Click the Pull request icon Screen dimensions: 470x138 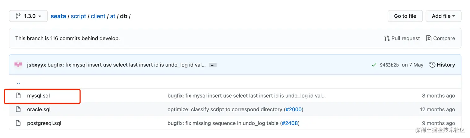click(x=387, y=39)
